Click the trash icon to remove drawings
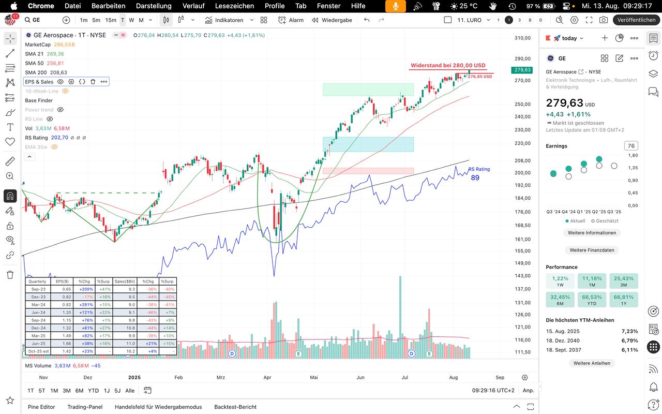The width and height of the screenshot is (662, 414). coord(10,274)
